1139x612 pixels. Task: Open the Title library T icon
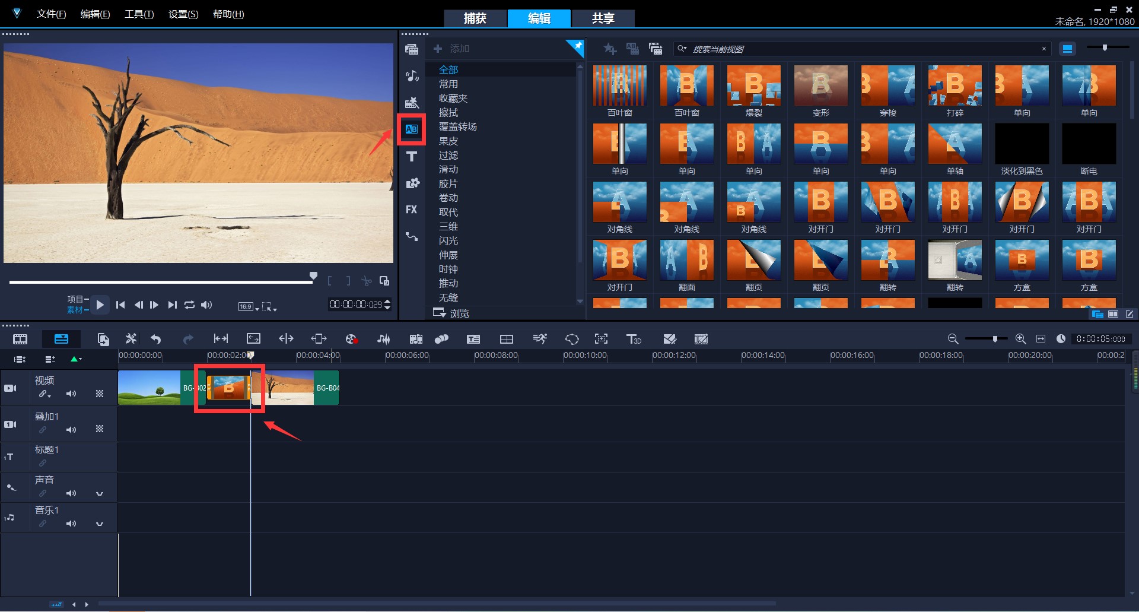[412, 156]
